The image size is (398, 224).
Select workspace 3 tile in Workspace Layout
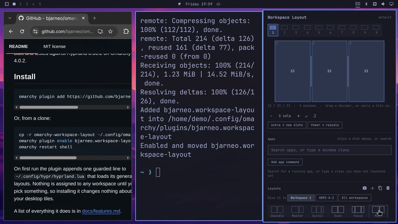click(296, 30)
